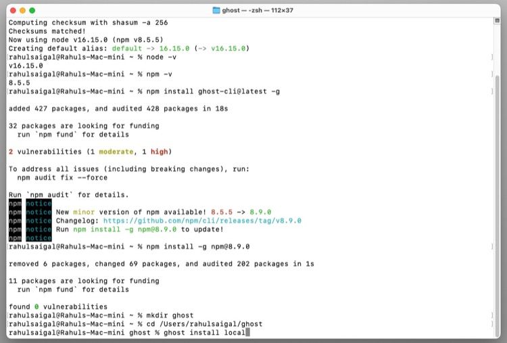Click the green '8.9.0' version number
This screenshot has width=507, height=343.
[x=260, y=212]
